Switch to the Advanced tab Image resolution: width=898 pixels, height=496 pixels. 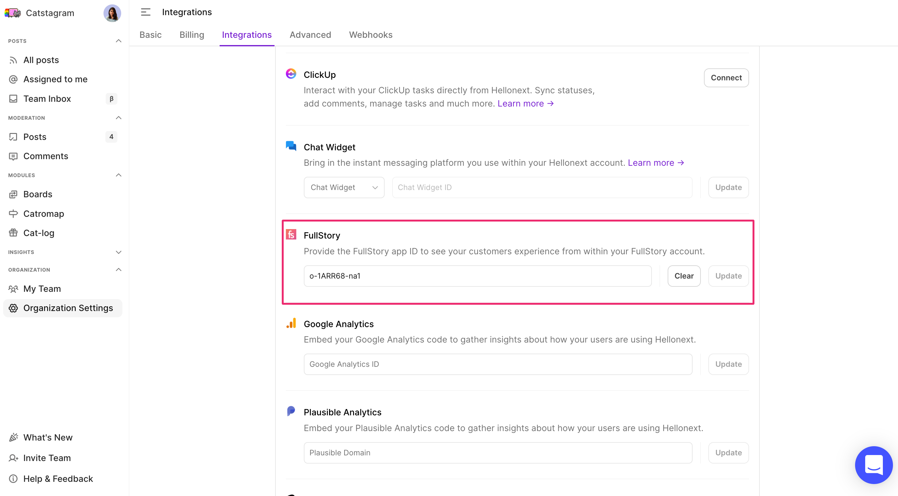310,35
